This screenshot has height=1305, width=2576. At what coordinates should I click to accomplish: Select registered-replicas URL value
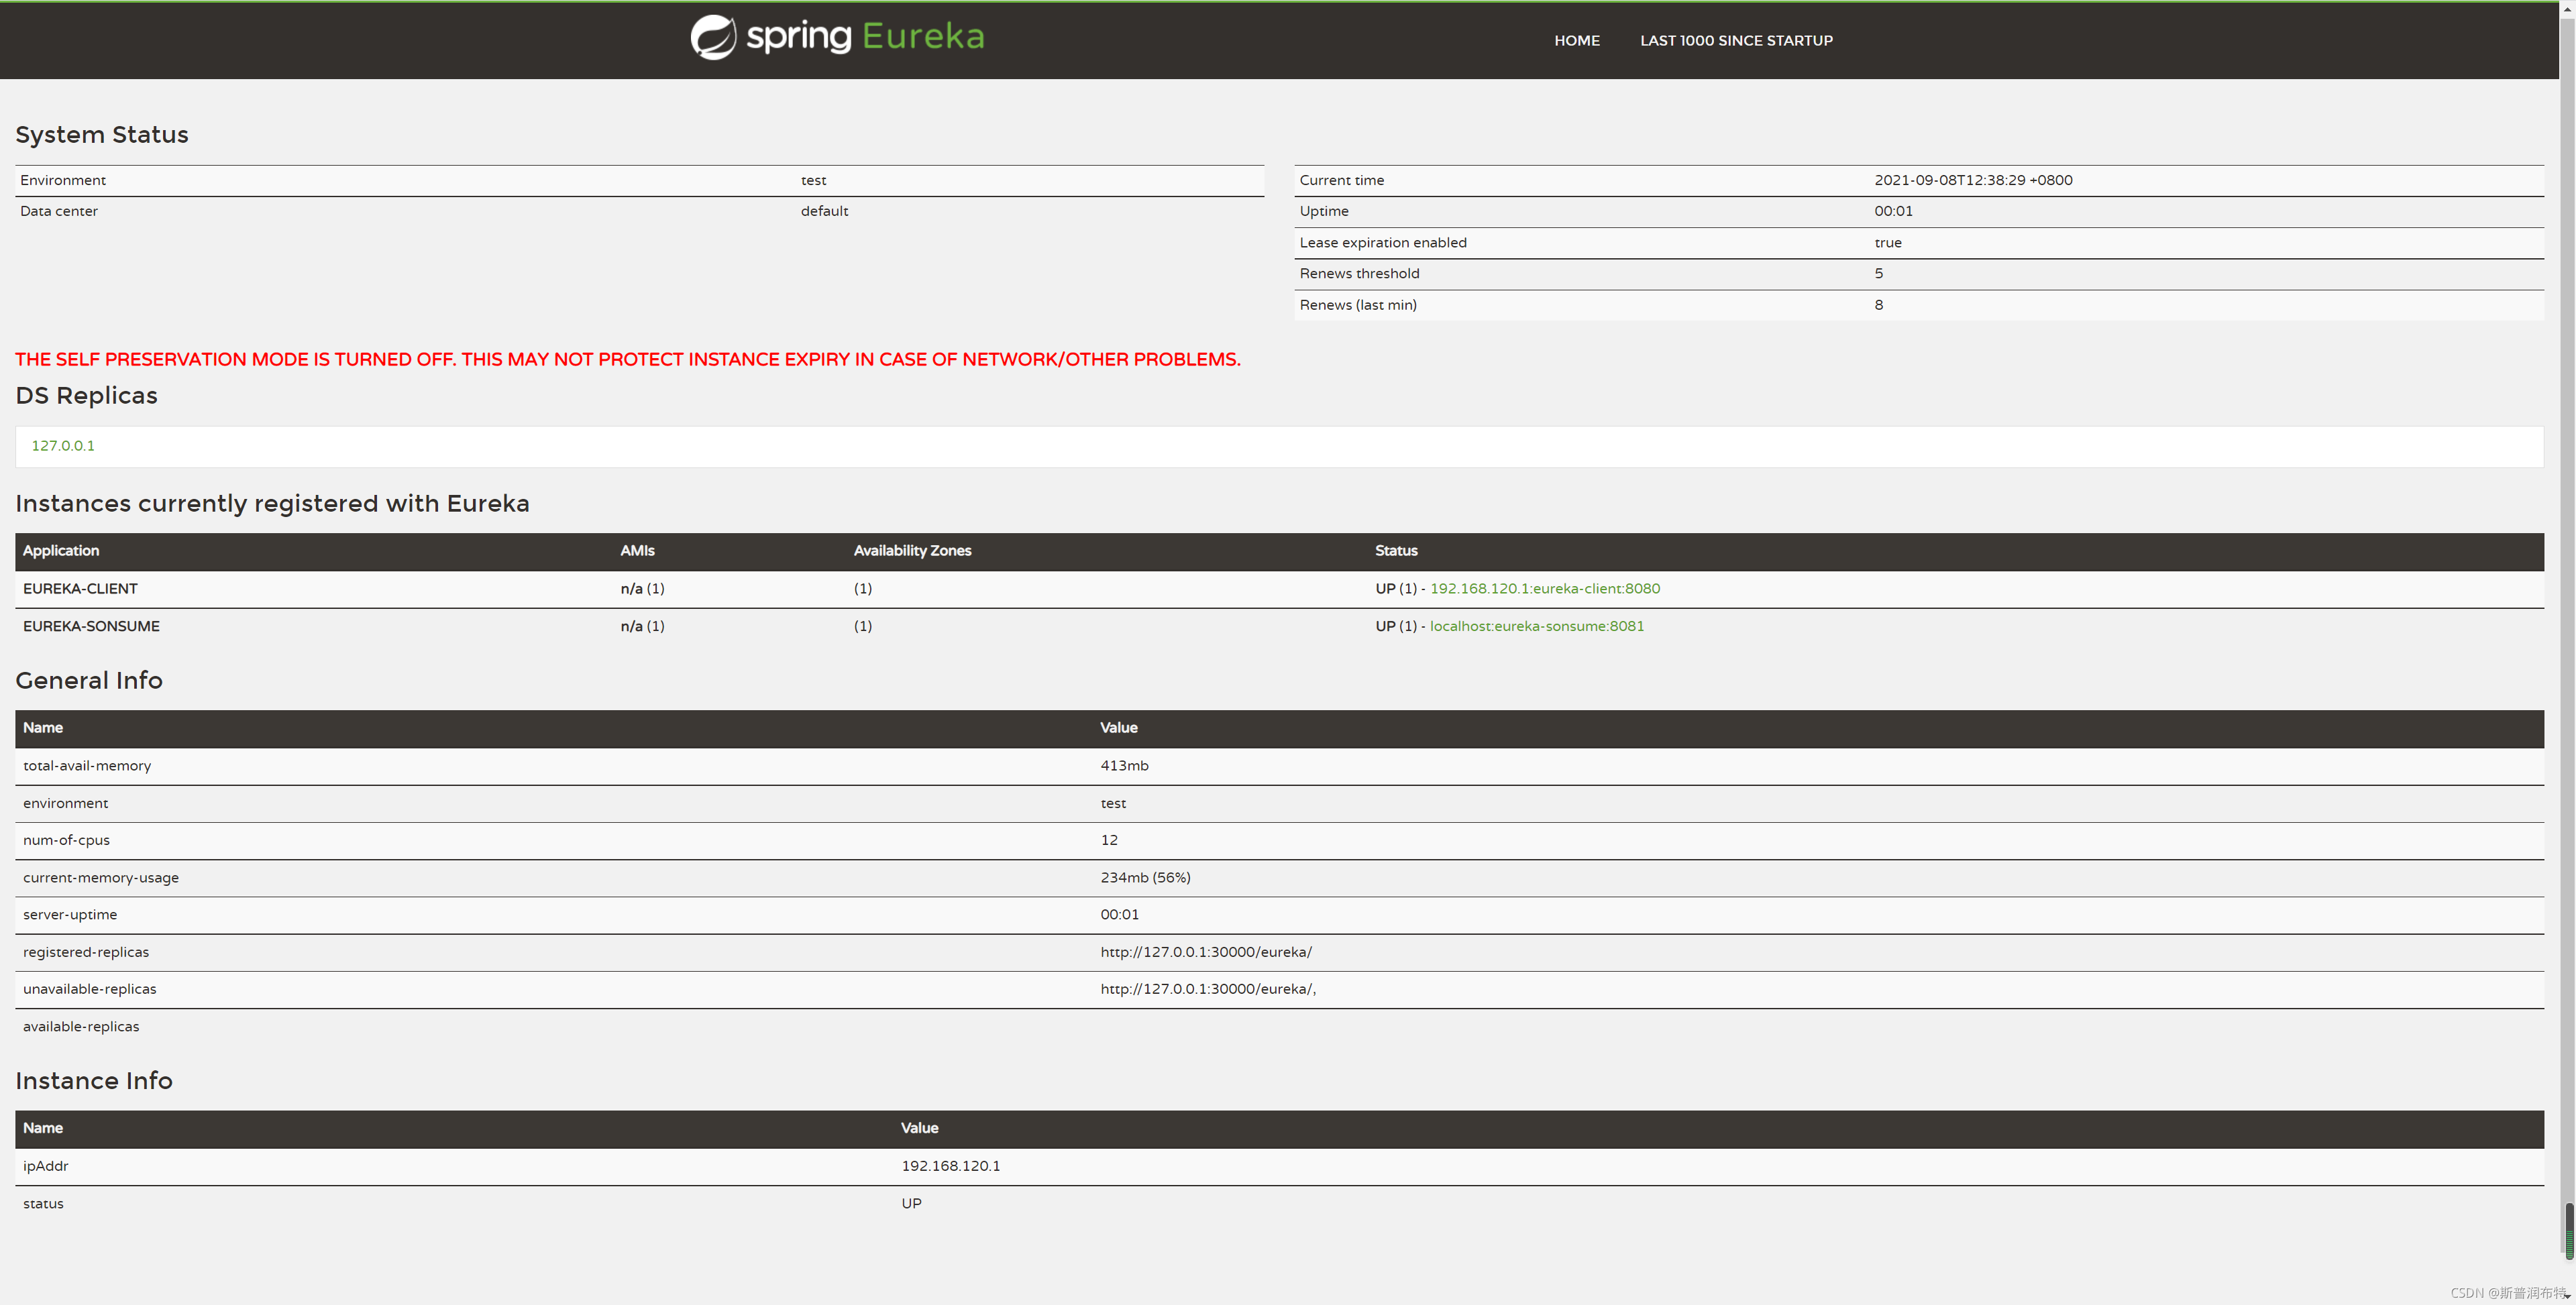pos(1206,952)
